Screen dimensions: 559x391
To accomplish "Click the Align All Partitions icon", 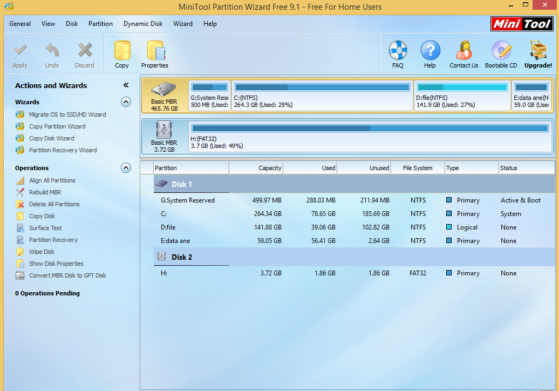I will click(21, 180).
